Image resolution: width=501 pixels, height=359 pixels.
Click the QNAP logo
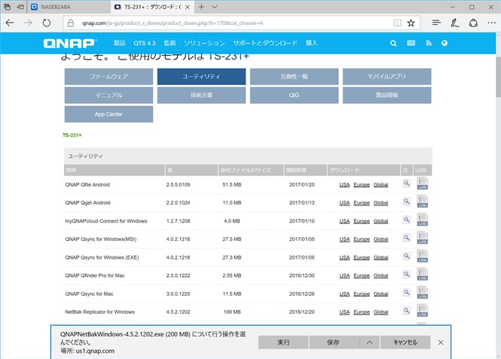[69, 44]
